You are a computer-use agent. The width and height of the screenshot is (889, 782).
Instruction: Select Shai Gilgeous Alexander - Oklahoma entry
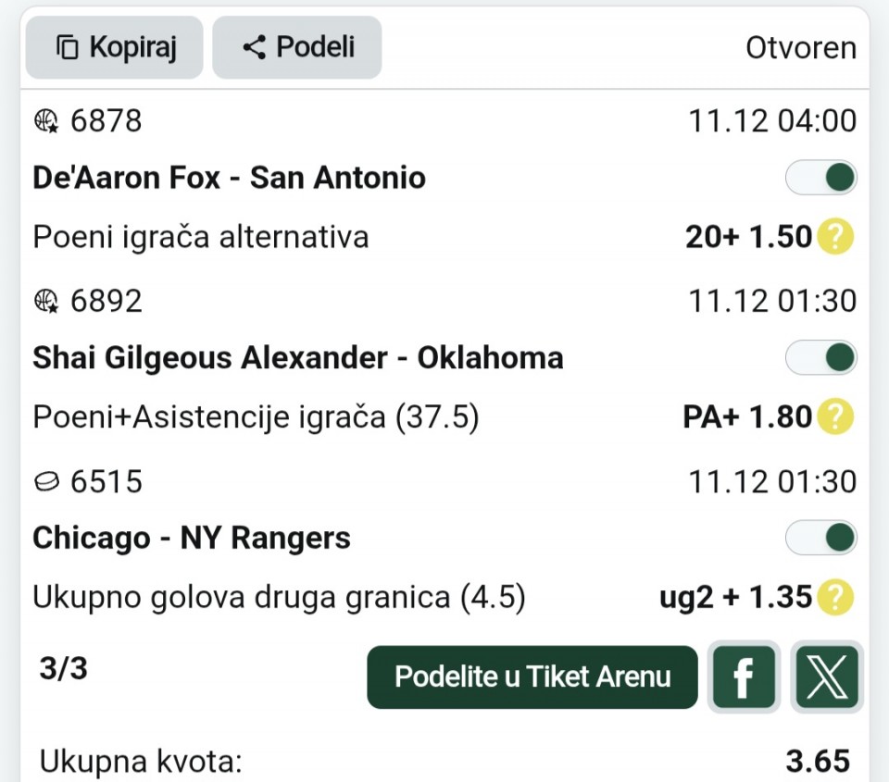[x=297, y=358]
